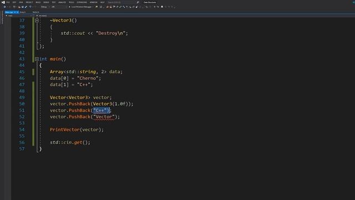Click the Save All toolbar icon
The image size is (355, 200).
26,7
